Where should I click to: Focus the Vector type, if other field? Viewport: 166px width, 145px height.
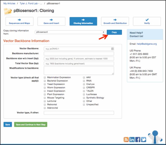tap(79, 113)
